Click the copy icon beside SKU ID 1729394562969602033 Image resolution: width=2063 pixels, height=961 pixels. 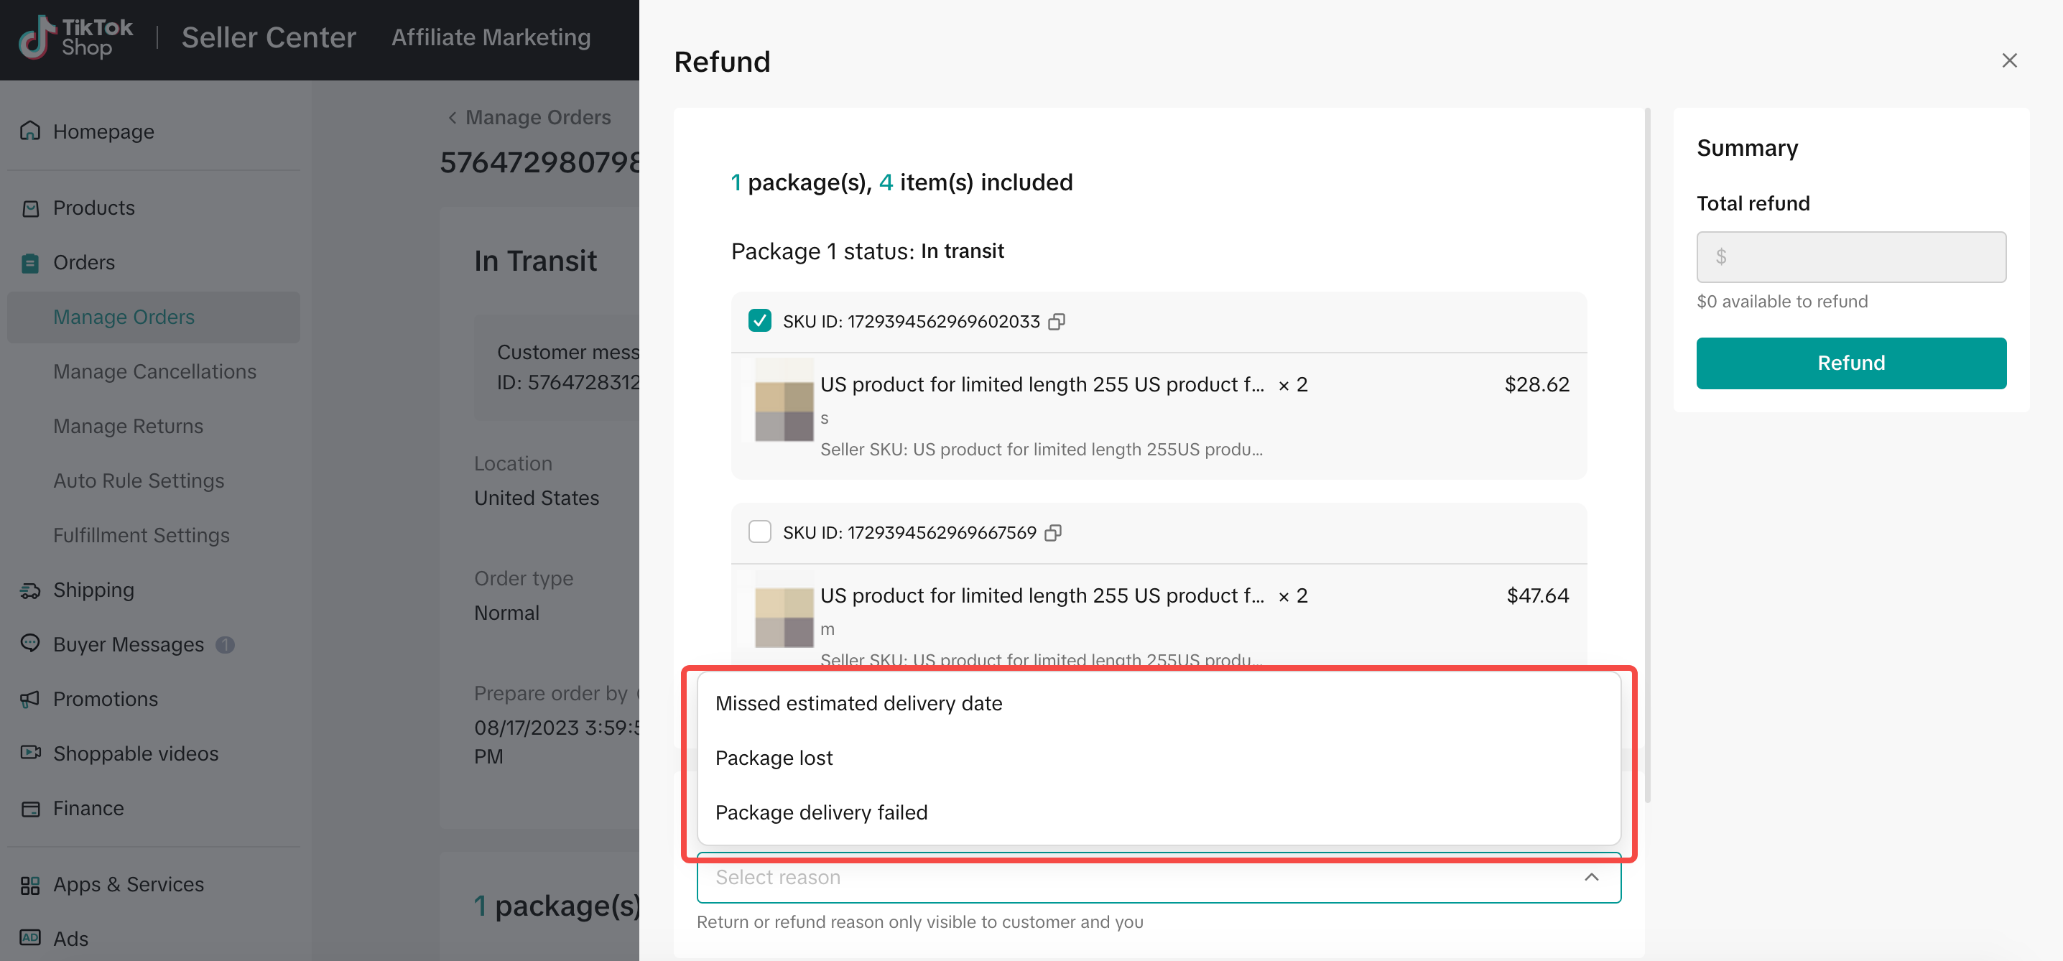[1057, 321]
